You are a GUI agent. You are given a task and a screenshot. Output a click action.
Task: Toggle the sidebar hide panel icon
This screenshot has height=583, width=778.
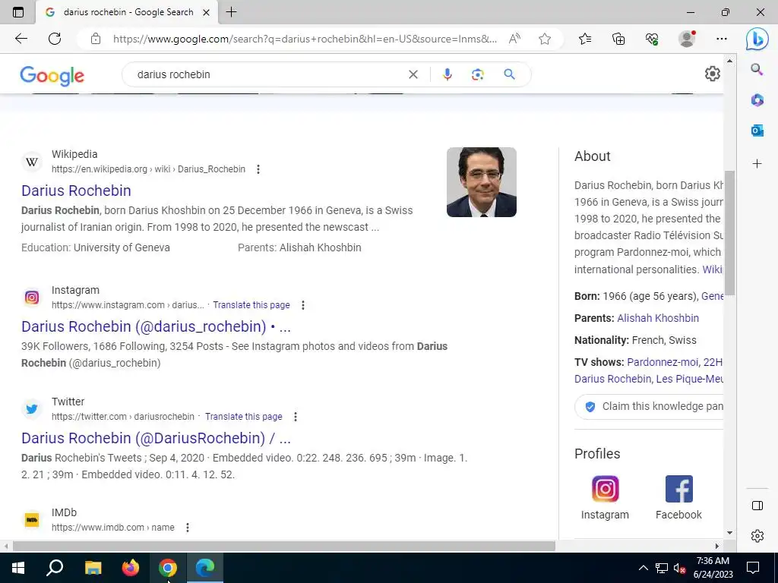757,505
